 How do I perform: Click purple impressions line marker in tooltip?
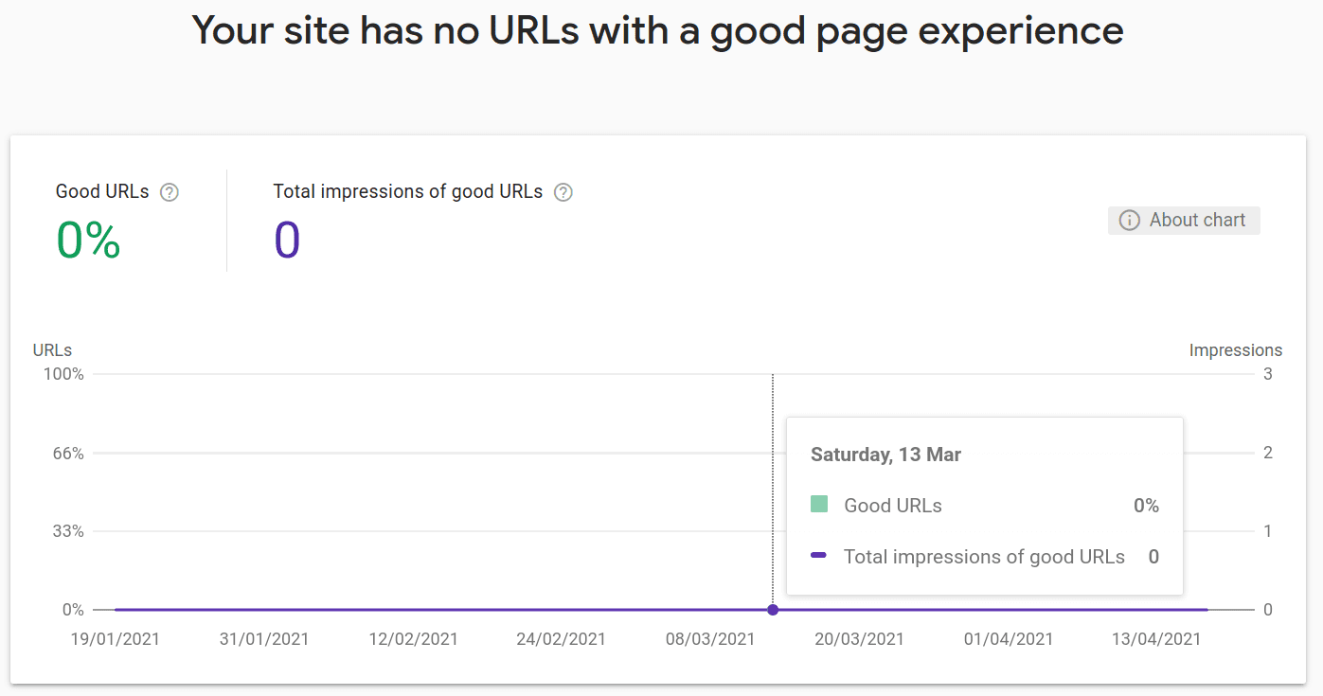click(x=819, y=556)
